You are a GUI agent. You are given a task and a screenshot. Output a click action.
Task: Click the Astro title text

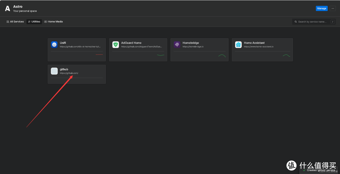[18, 7]
